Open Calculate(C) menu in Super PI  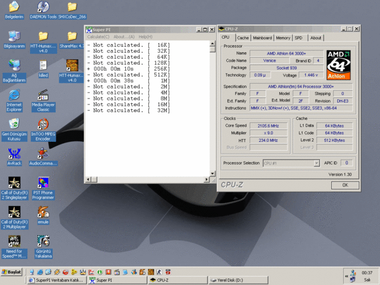(x=98, y=37)
